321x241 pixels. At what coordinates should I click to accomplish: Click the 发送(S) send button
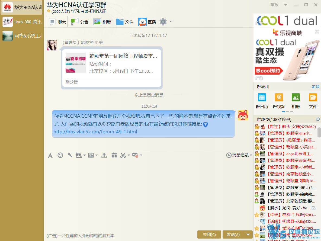[233, 234]
